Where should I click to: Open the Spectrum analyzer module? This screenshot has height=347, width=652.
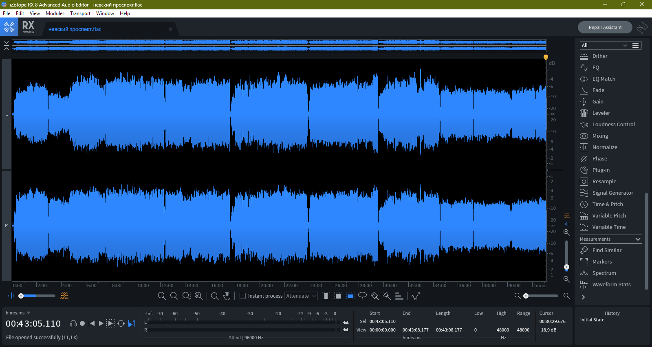(x=604, y=273)
